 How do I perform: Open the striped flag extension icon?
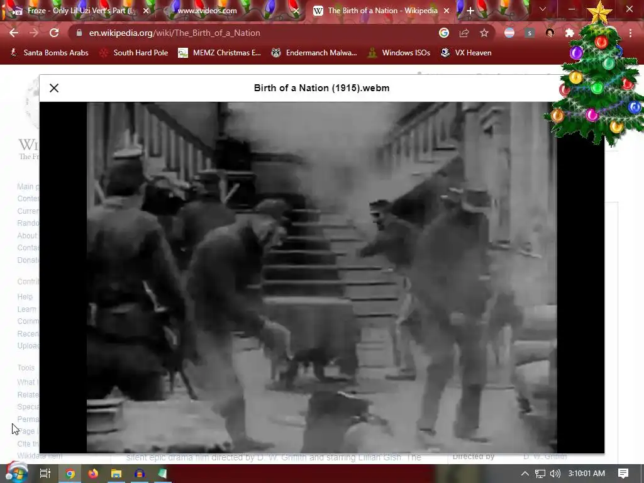[509, 33]
